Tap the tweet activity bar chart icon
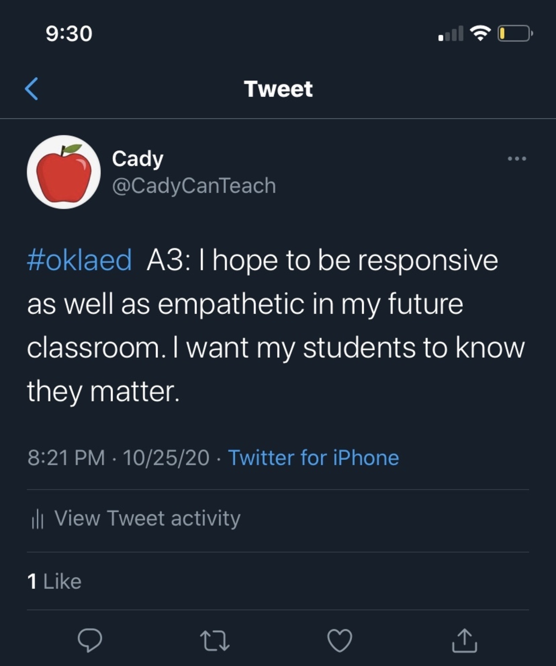This screenshot has height=666, width=556. (x=37, y=519)
